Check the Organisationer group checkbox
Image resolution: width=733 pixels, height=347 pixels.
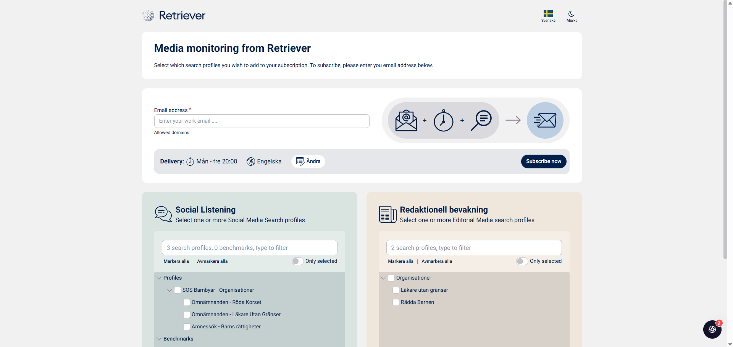tap(391, 278)
